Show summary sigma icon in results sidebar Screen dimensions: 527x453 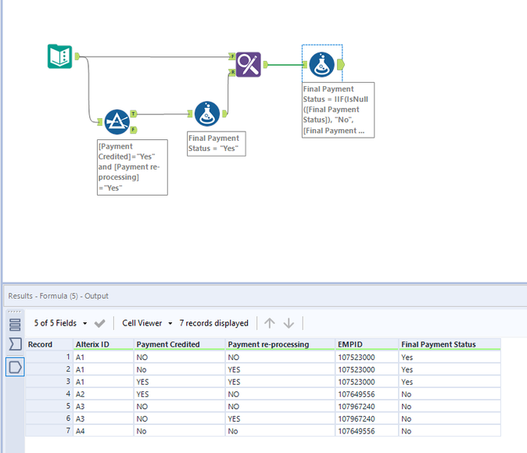click(15, 344)
